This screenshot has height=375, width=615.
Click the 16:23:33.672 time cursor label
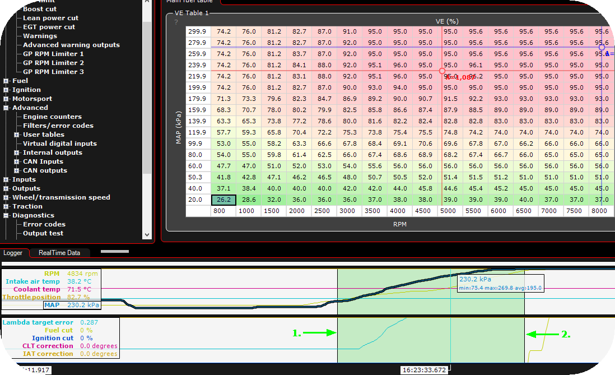point(425,370)
